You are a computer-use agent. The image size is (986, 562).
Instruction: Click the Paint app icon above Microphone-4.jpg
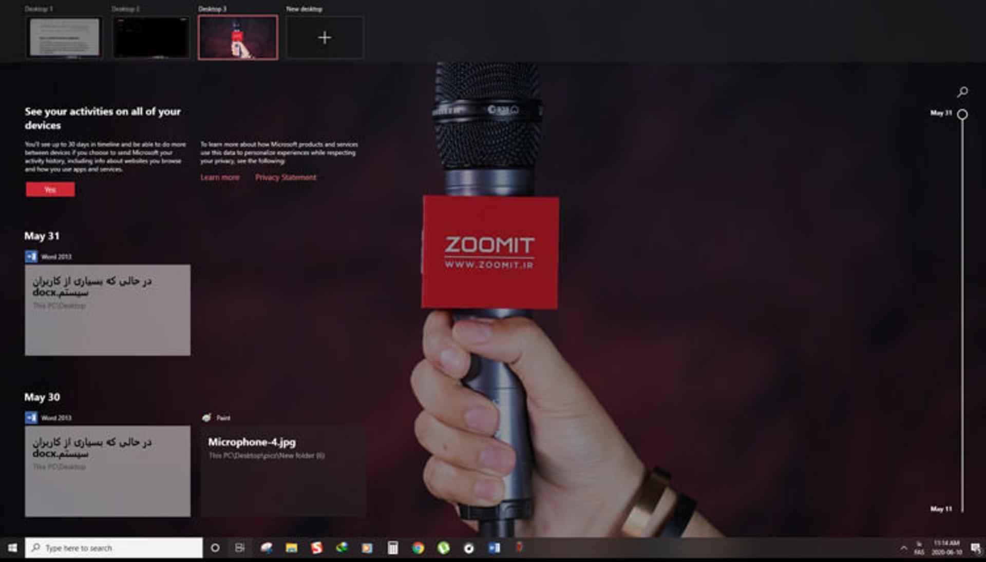point(206,418)
